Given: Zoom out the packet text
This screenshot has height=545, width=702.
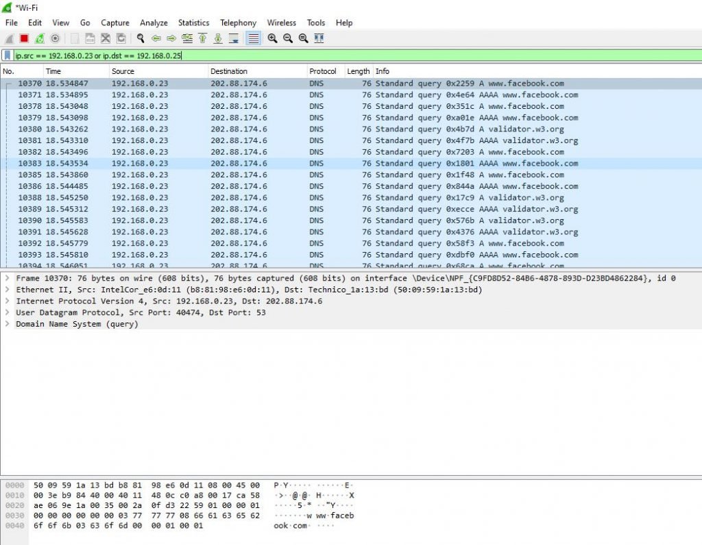Looking at the screenshot, I should 288,38.
